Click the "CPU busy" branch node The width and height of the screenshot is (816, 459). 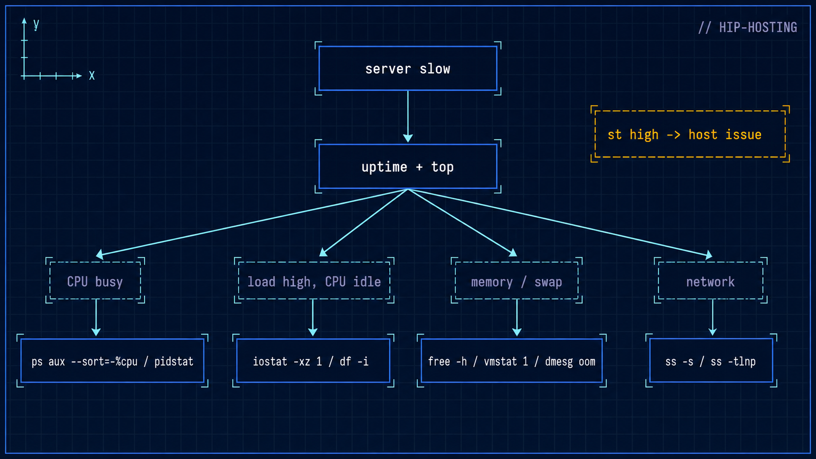pyautogui.click(x=95, y=281)
